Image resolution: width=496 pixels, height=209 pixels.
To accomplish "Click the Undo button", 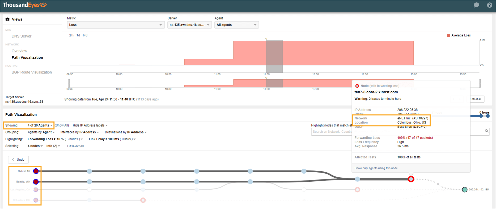I will 18,160.
